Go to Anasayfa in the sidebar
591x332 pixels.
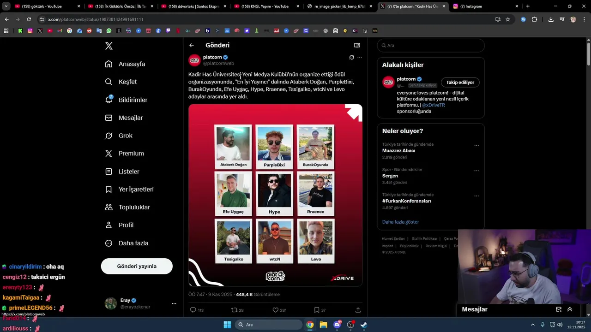pos(125,64)
